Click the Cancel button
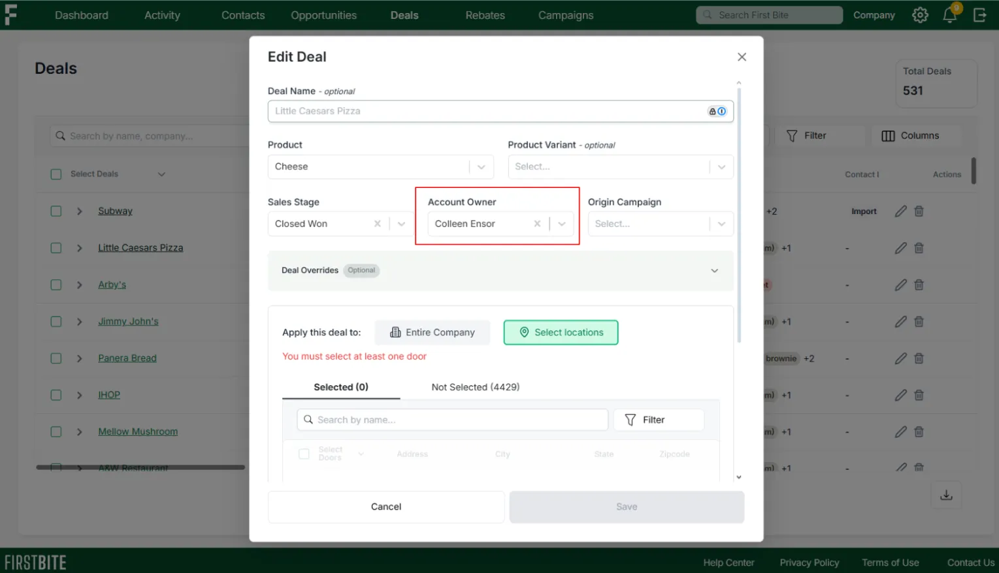 click(x=386, y=507)
